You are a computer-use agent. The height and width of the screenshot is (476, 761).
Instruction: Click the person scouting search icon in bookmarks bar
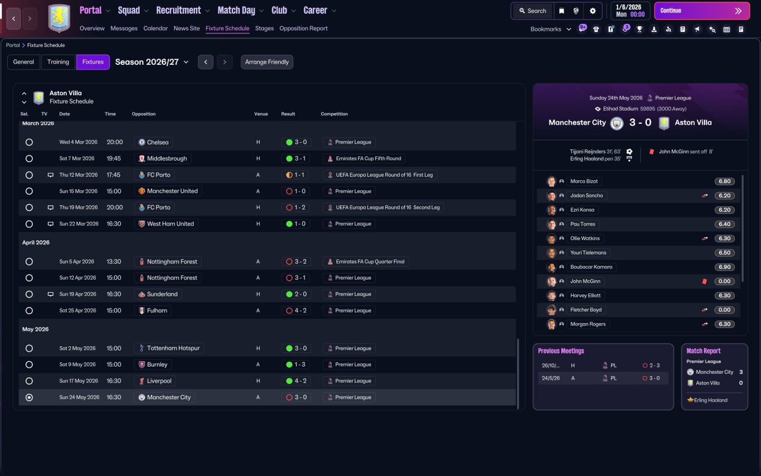point(668,29)
